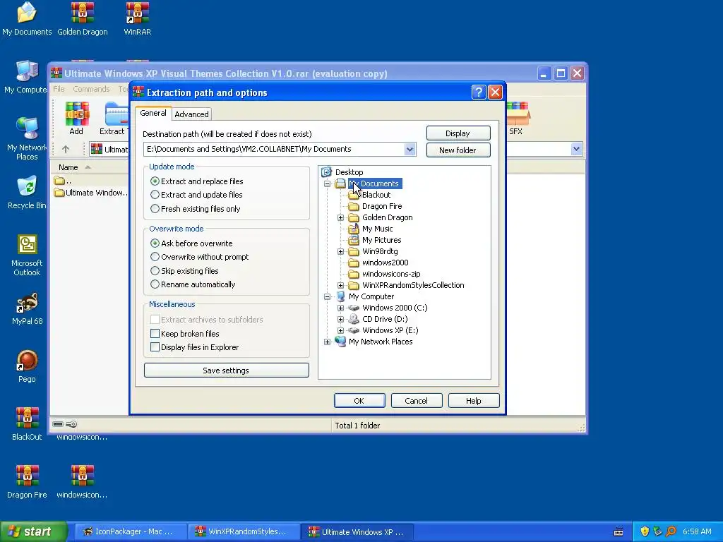Viewport: 723px width, 542px height.
Task: Select Desktop root in folder tree
Action: pos(349,172)
